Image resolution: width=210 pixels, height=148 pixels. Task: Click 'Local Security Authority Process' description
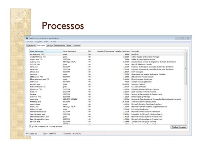144,92
